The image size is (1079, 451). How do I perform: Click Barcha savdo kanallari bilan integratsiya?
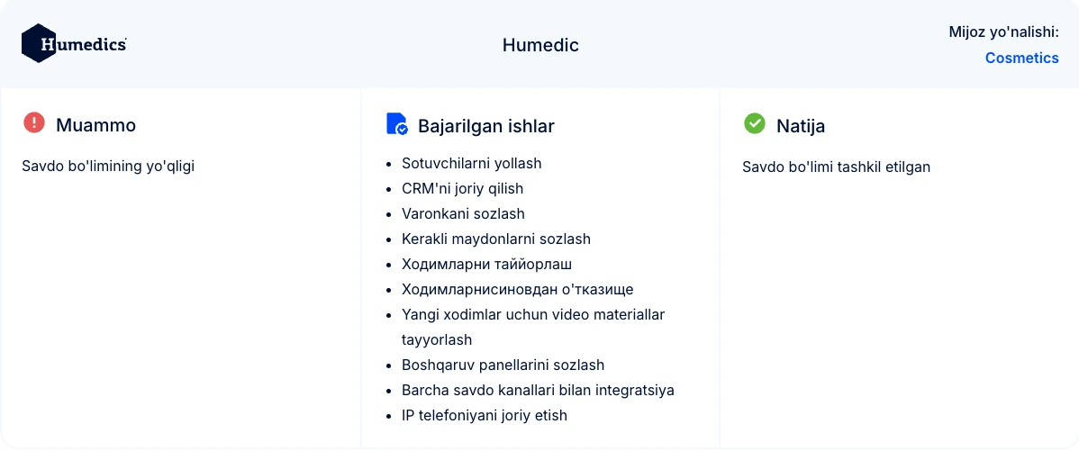[538, 391]
